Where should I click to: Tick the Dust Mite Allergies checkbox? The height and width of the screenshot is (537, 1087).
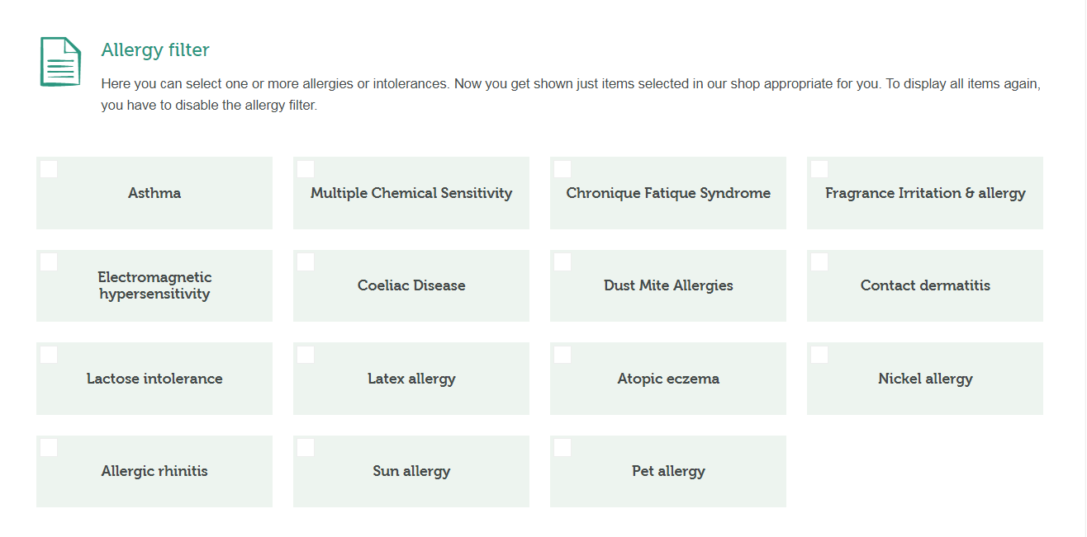point(562,262)
